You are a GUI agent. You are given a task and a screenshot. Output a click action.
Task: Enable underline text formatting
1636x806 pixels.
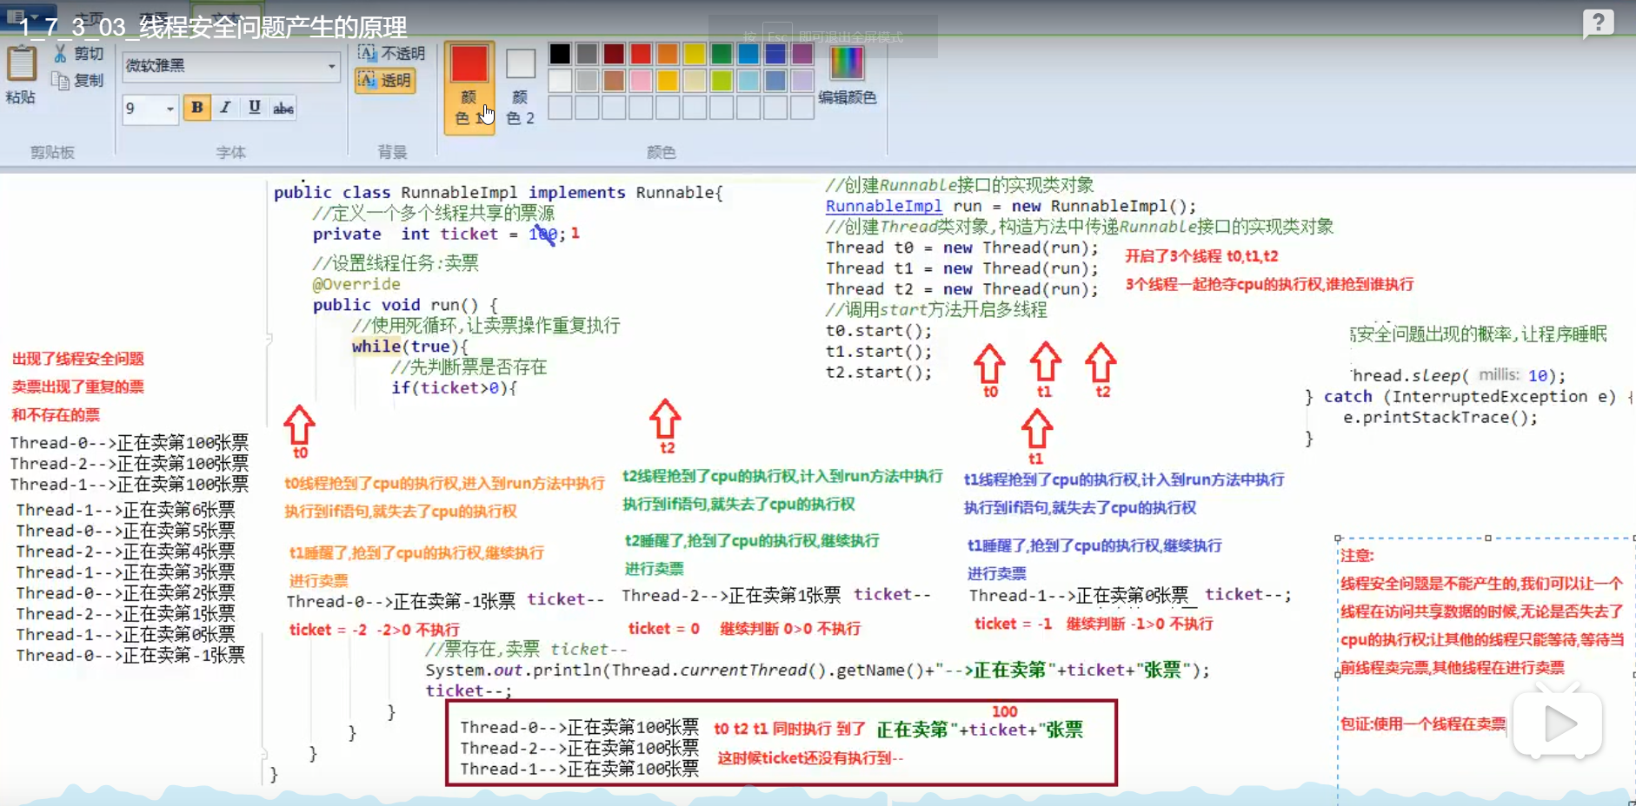pyautogui.click(x=254, y=108)
